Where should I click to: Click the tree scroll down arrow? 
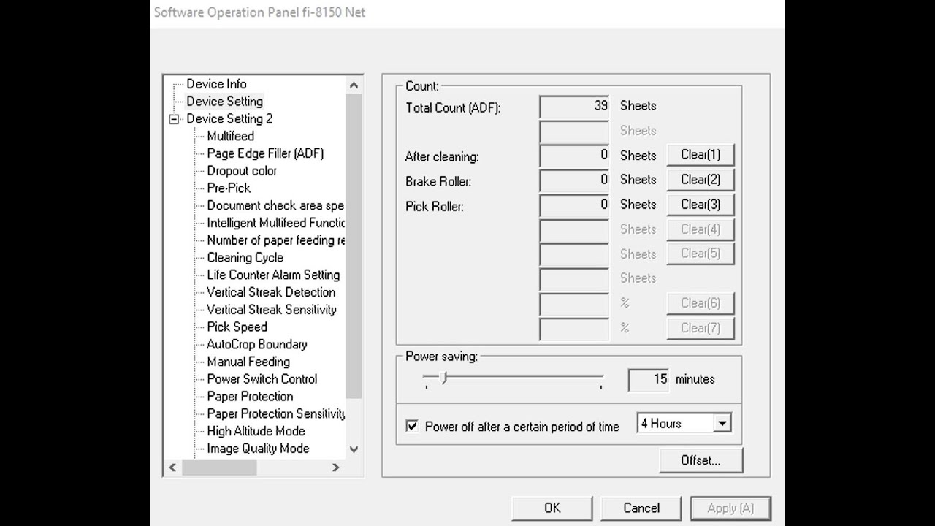point(354,450)
